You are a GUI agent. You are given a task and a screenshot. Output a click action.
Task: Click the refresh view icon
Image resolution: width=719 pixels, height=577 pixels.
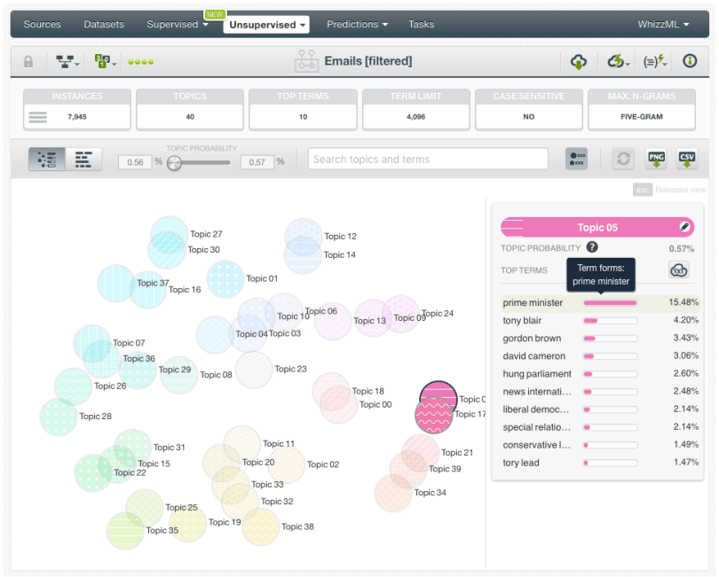pos(624,159)
